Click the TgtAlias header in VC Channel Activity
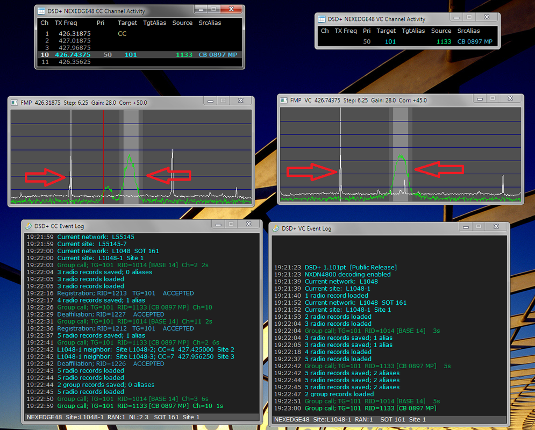 point(413,31)
